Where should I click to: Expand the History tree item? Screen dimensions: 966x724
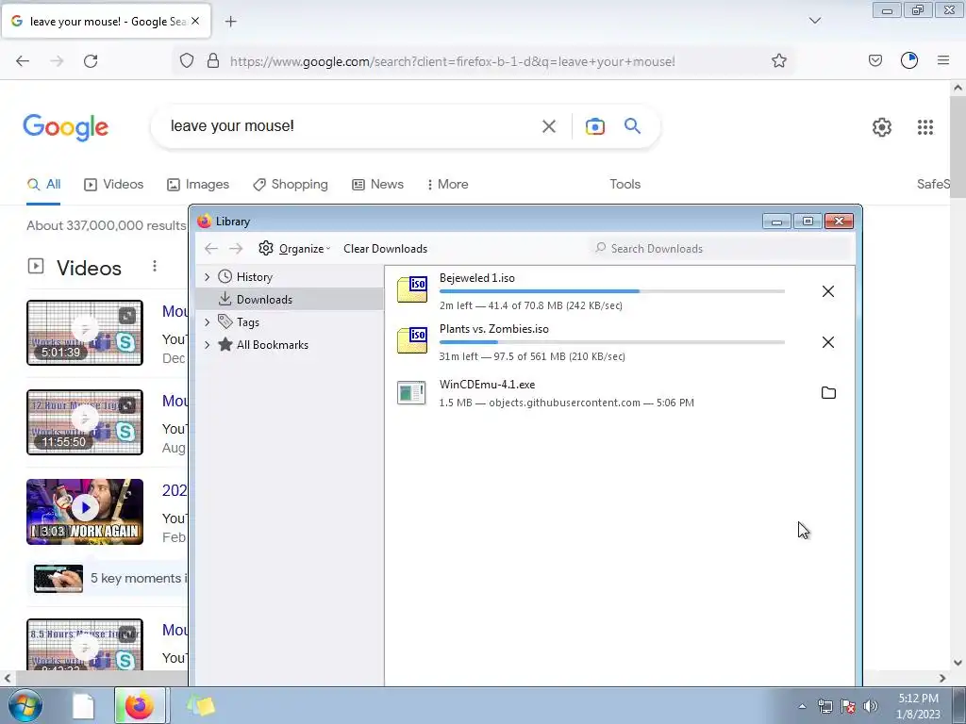[207, 277]
